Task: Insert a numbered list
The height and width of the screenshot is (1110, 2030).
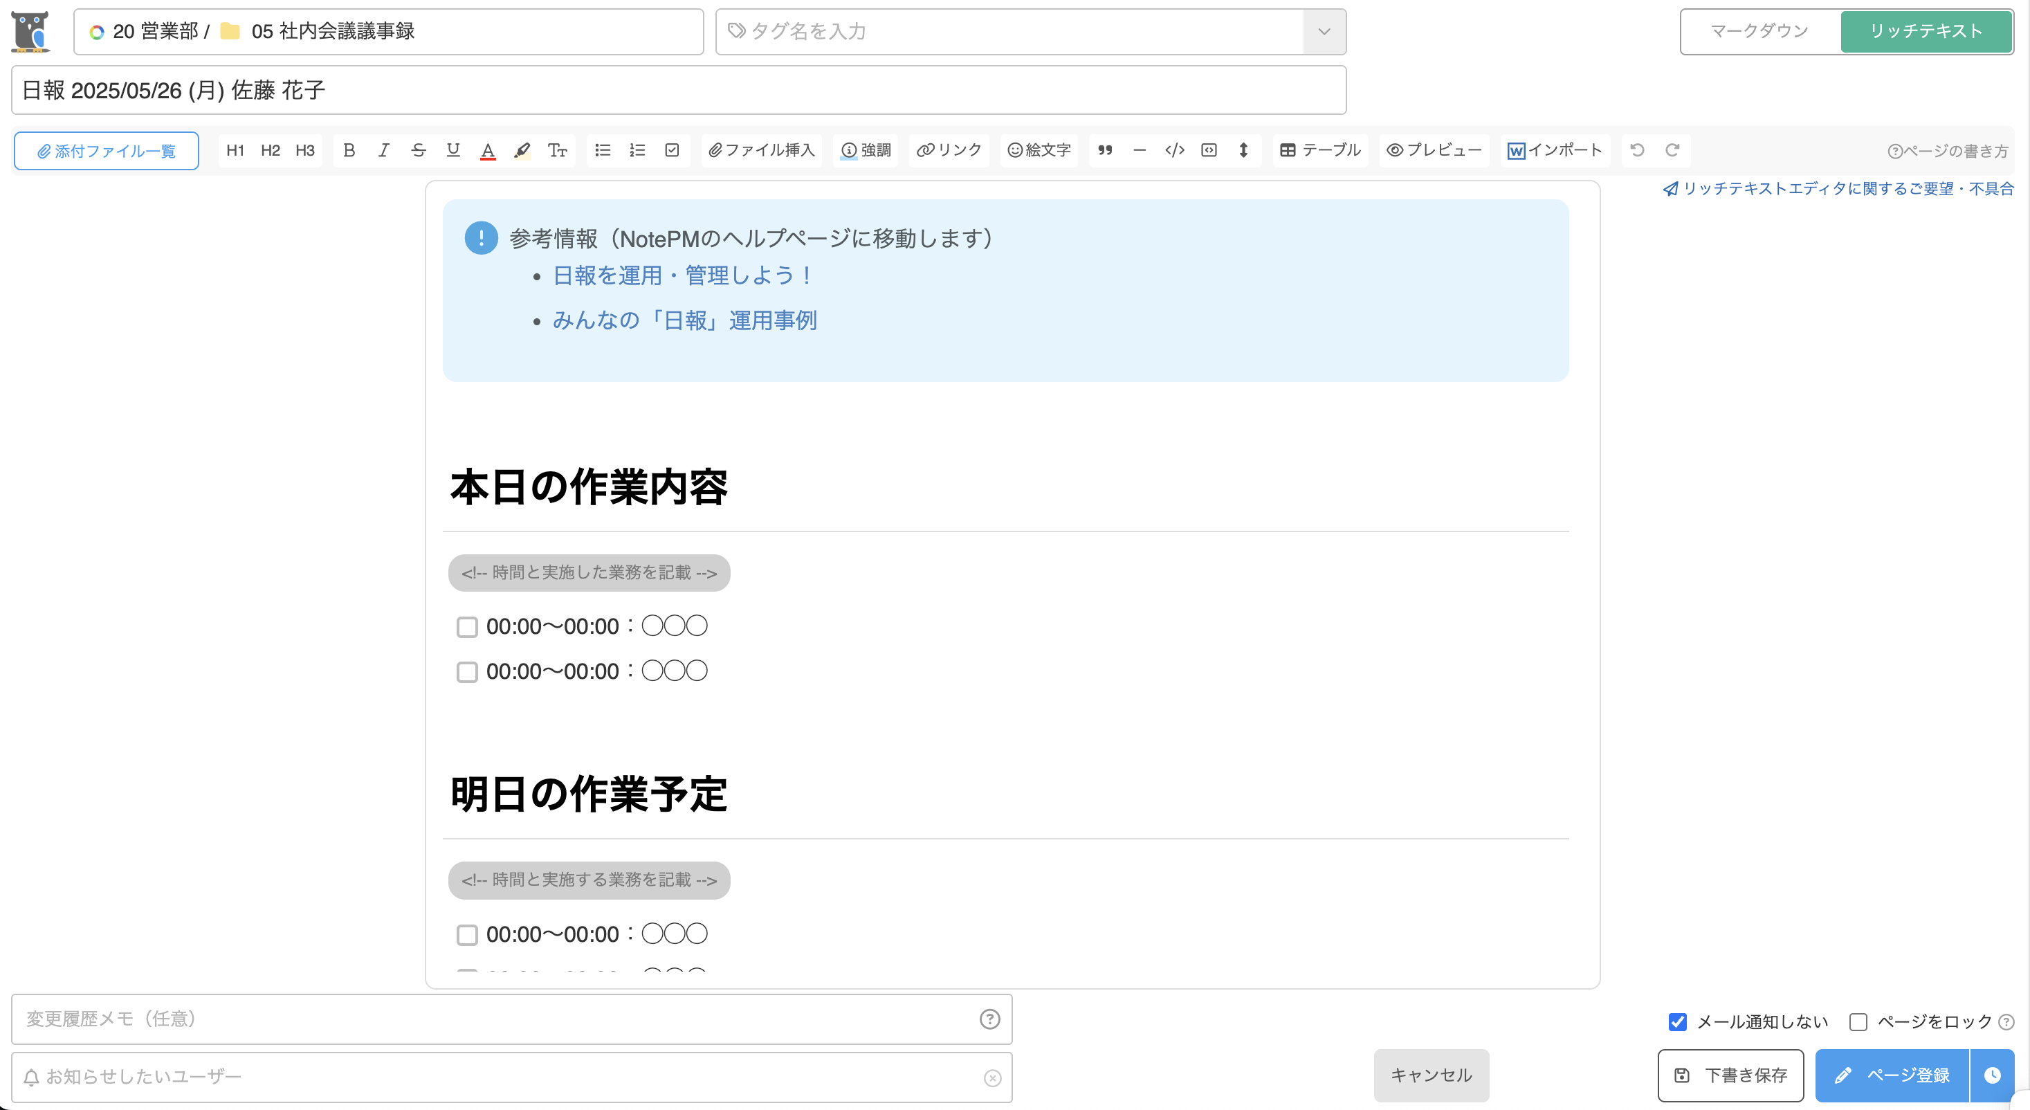Action: [637, 151]
